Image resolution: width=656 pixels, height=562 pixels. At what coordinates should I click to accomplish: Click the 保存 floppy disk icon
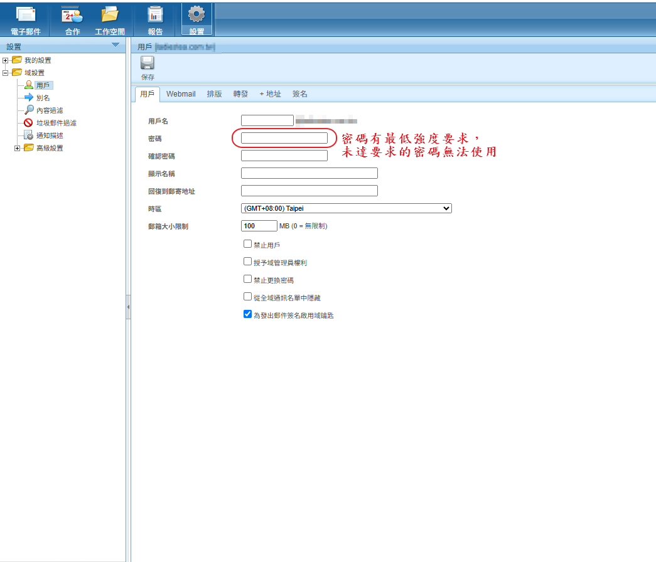point(148,63)
